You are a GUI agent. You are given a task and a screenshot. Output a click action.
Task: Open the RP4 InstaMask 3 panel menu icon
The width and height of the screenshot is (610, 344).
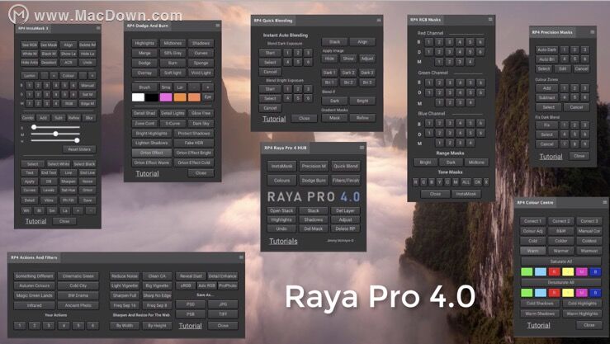98,28
